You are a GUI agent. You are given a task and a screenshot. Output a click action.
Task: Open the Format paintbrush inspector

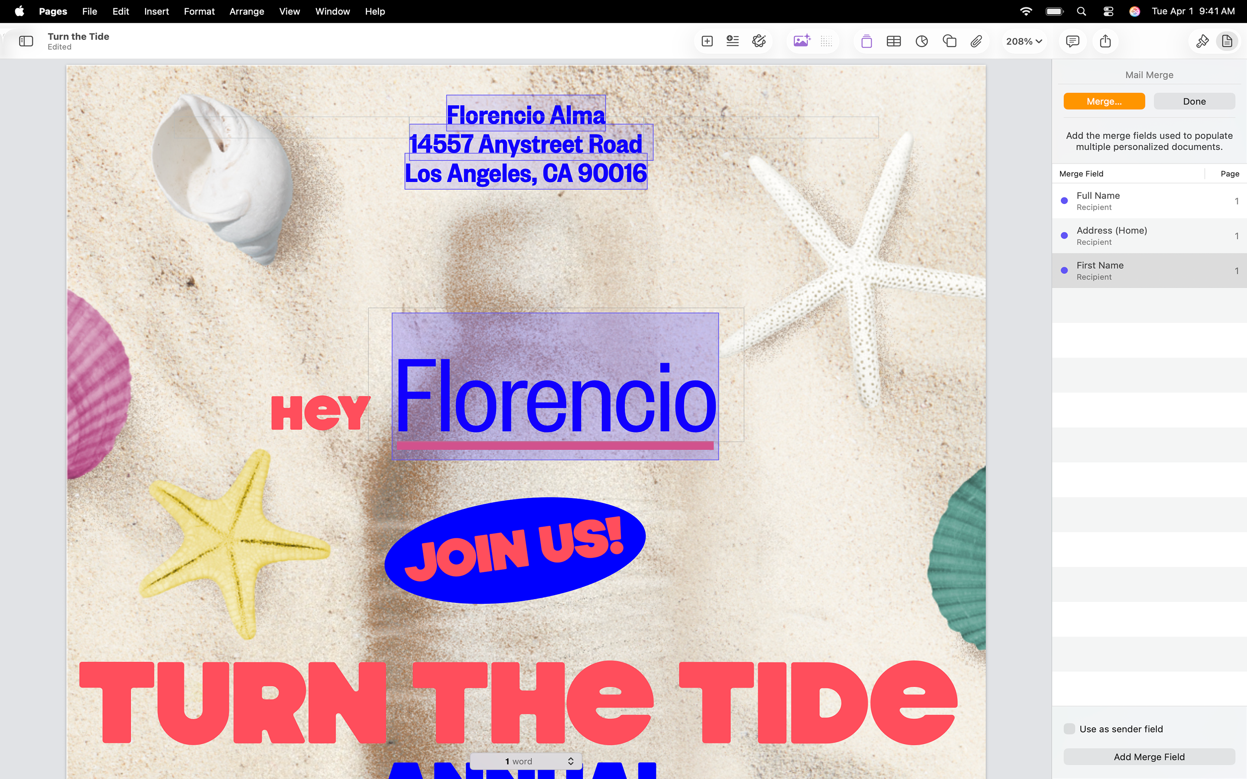click(x=1202, y=41)
